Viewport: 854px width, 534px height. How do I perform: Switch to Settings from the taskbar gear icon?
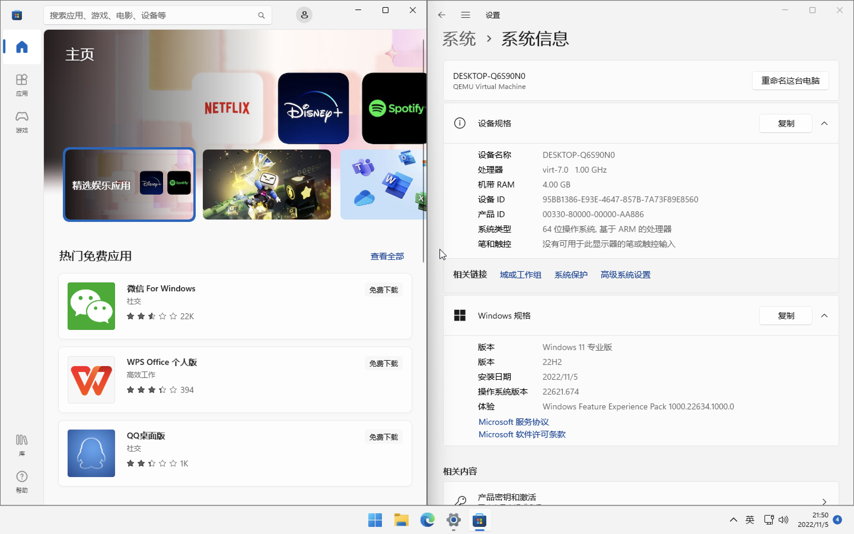[x=453, y=520]
